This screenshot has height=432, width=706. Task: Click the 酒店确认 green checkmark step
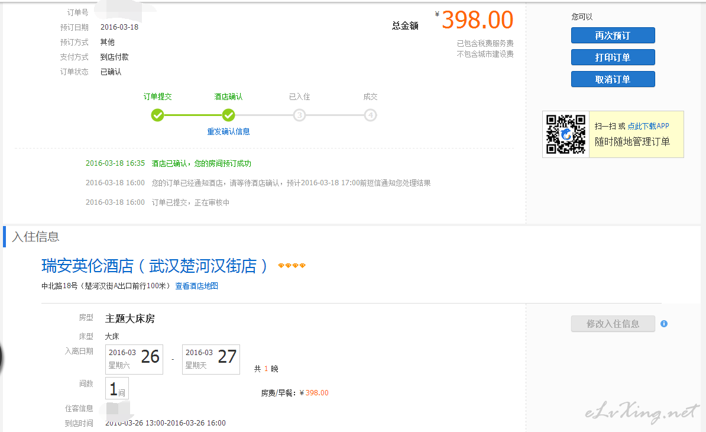point(228,116)
